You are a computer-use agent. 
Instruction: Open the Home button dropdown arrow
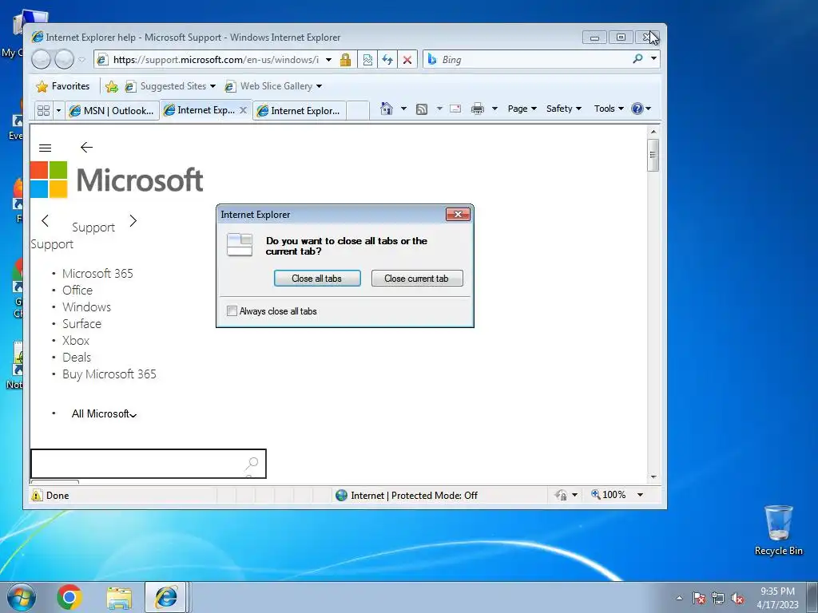click(x=403, y=109)
